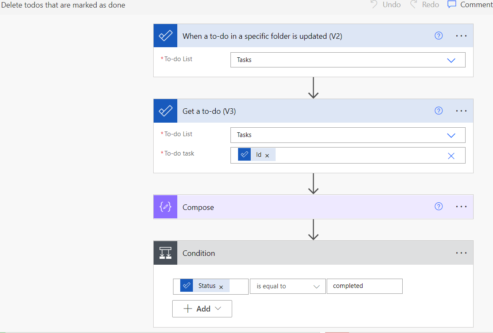Click the To-Do icon on Get a to-do
Screen dimensions: 493x333
[165, 111]
